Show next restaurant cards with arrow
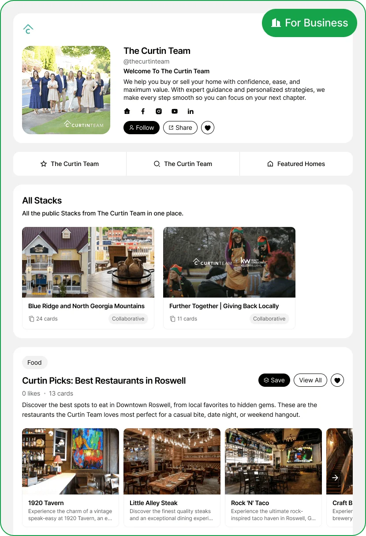 pyautogui.click(x=335, y=478)
